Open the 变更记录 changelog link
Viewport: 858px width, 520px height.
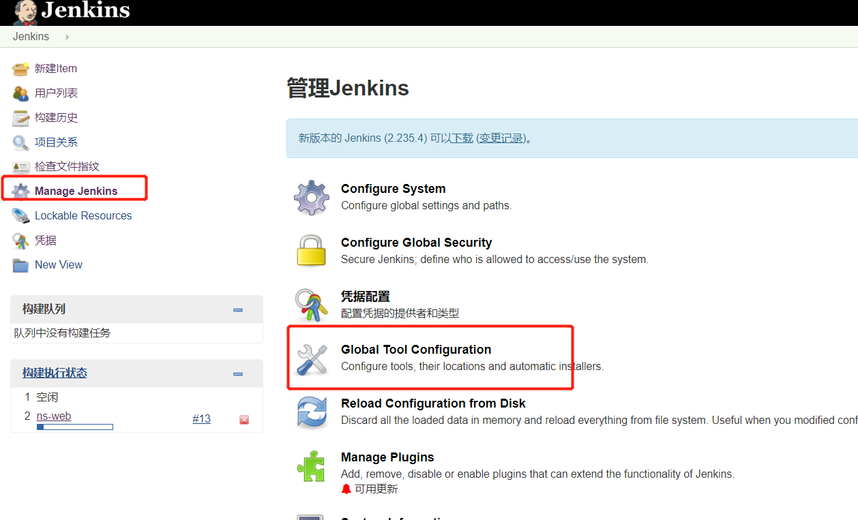pos(502,138)
